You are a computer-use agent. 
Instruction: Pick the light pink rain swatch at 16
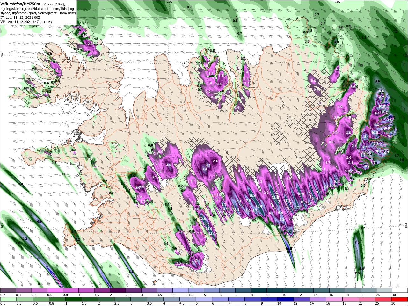335,299
